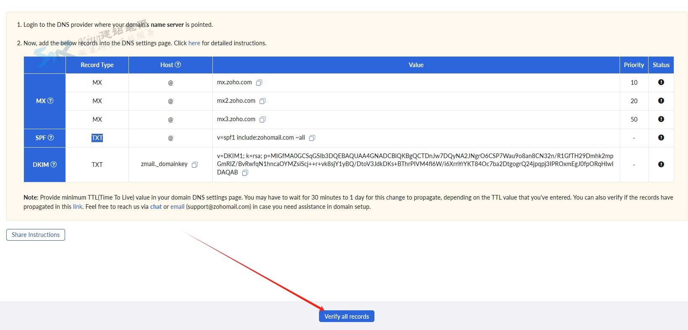Copy the mx.zoho.com value

(259, 83)
